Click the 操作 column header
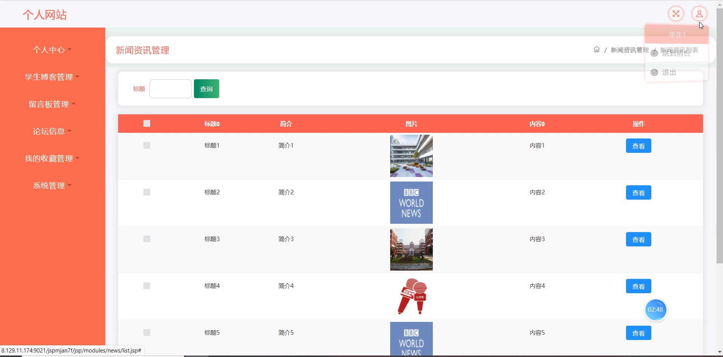Screen dimensions: 723x357 638,124
